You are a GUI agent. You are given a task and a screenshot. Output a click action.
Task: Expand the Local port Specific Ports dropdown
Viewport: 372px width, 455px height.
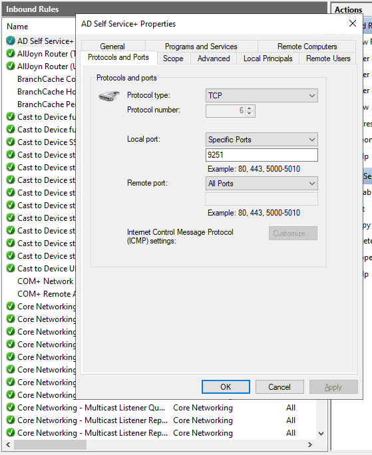click(262, 140)
